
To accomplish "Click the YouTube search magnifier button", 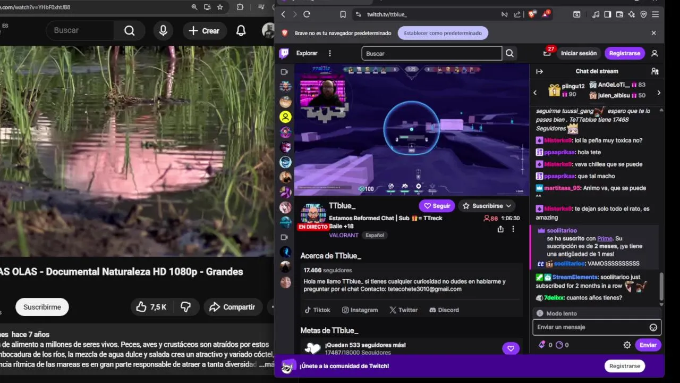I will pyautogui.click(x=130, y=31).
